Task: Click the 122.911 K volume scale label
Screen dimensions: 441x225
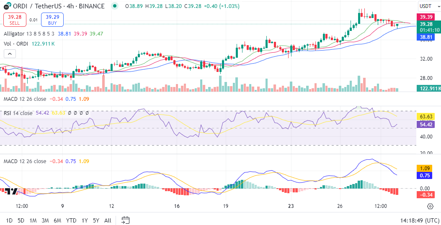Action: tap(428, 89)
